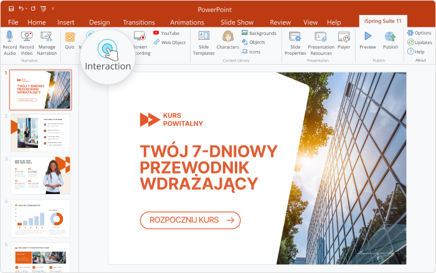Open Backgrounds content library
The image size is (436, 273).
259,33
